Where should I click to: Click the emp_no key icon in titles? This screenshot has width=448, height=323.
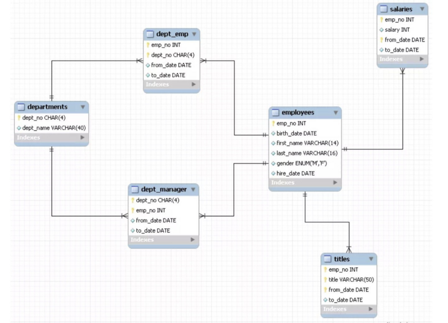click(326, 270)
